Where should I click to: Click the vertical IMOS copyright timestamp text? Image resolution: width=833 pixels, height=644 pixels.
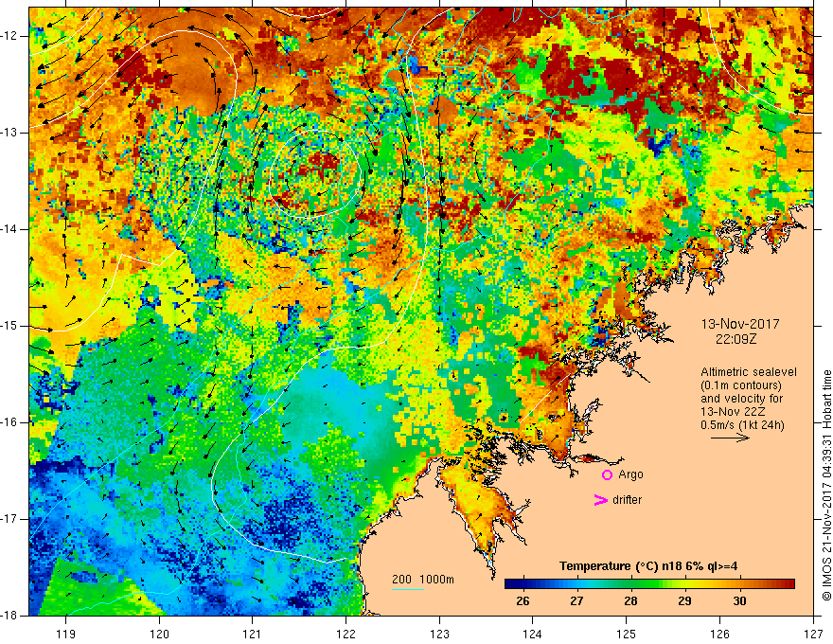pos(826,486)
